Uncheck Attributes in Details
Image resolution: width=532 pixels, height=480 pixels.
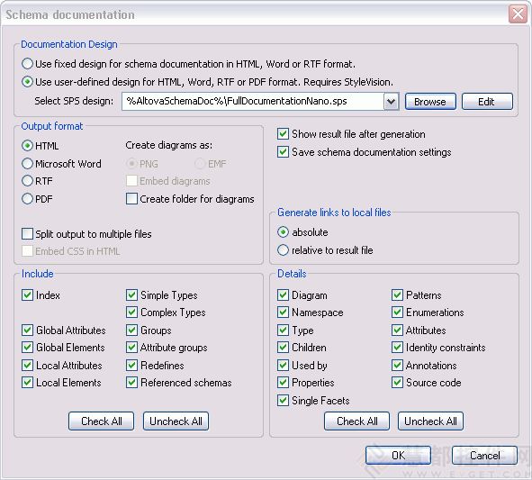pyautogui.click(x=397, y=330)
